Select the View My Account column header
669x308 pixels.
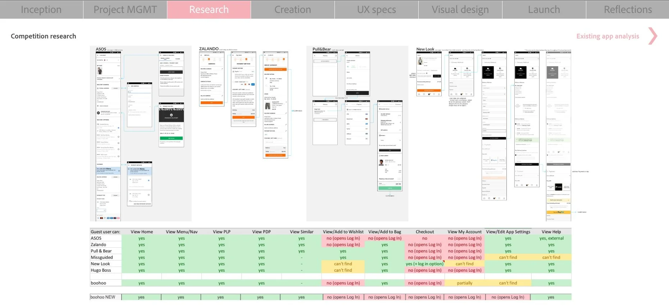click(465, 232)
